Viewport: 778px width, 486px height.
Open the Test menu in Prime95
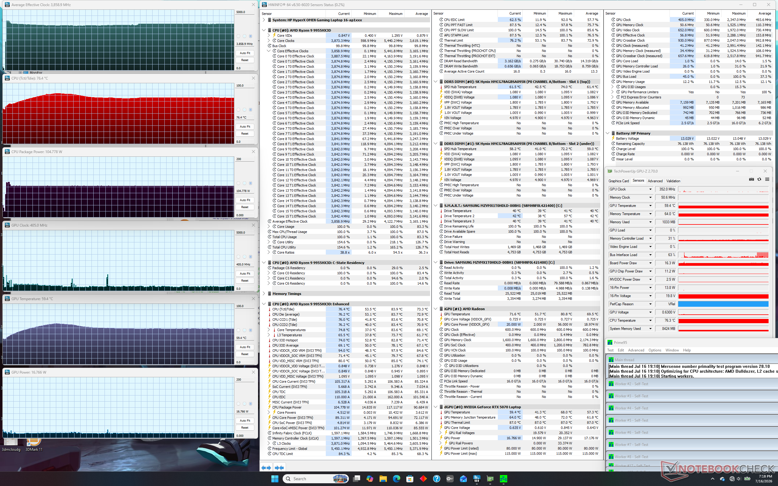610,350
